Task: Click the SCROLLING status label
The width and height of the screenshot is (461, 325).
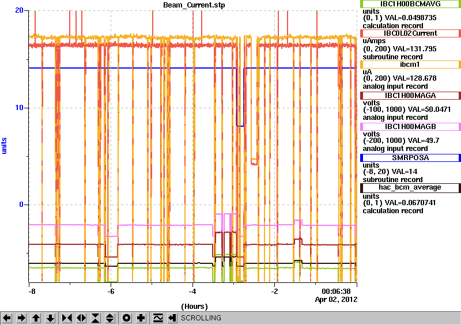Action: [201, 318]
